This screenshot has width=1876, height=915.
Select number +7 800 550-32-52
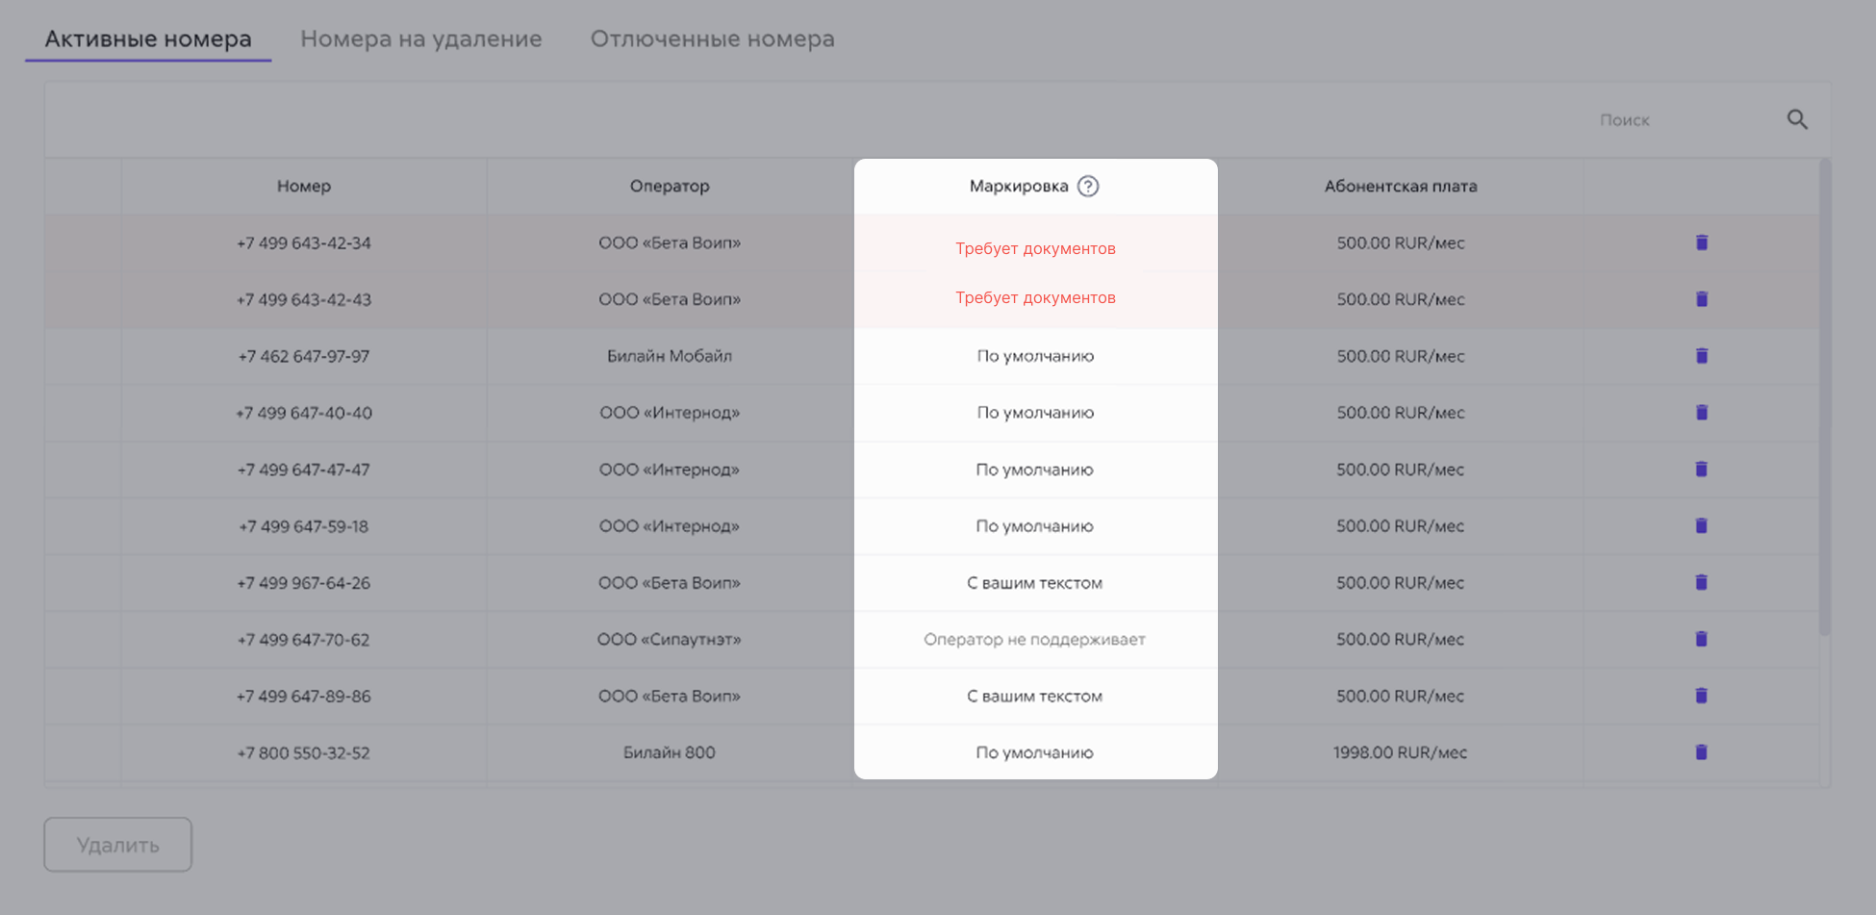[304, 752]
